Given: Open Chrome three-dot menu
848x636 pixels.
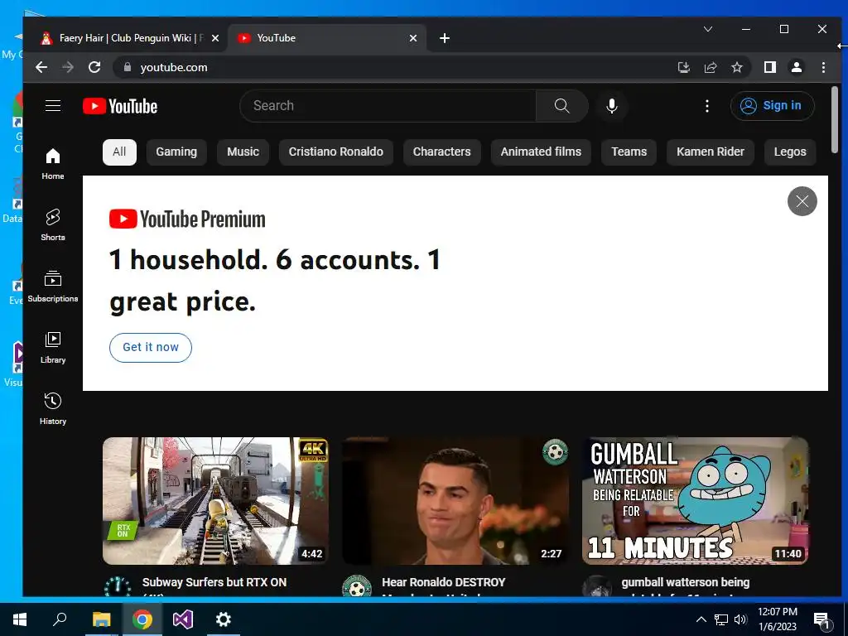Looking at the screenshot, I should click(x=823, y=67).
